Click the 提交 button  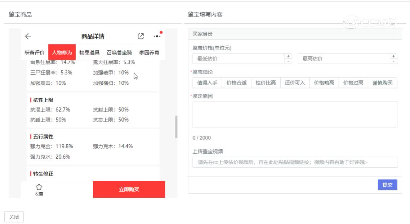[x=387, y=185]
